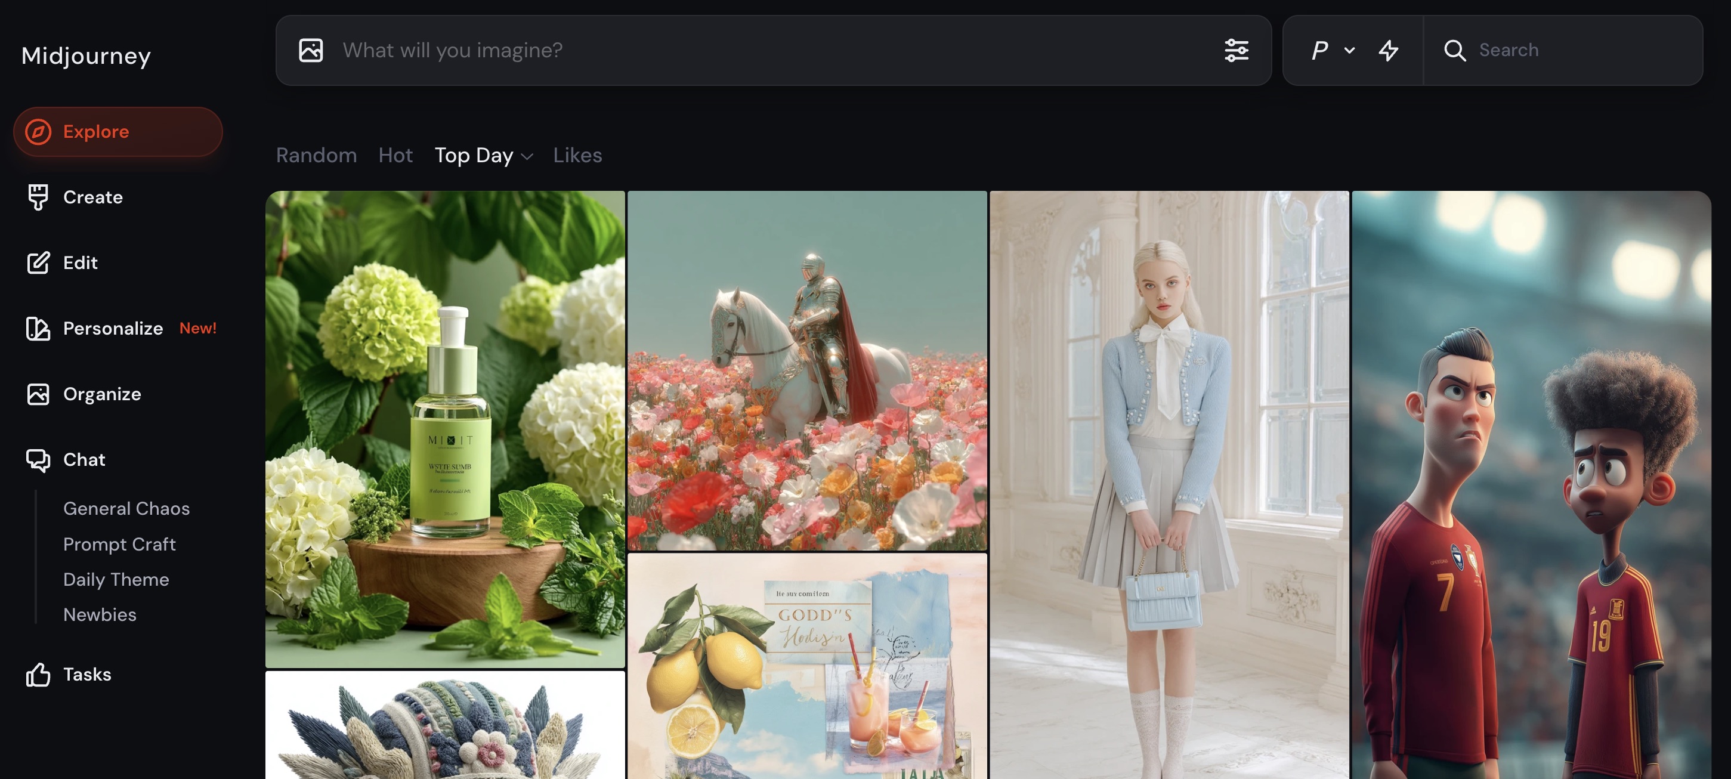Open the General Chaos chat channel
1731x779 pixels.
[x=126, y=508]
